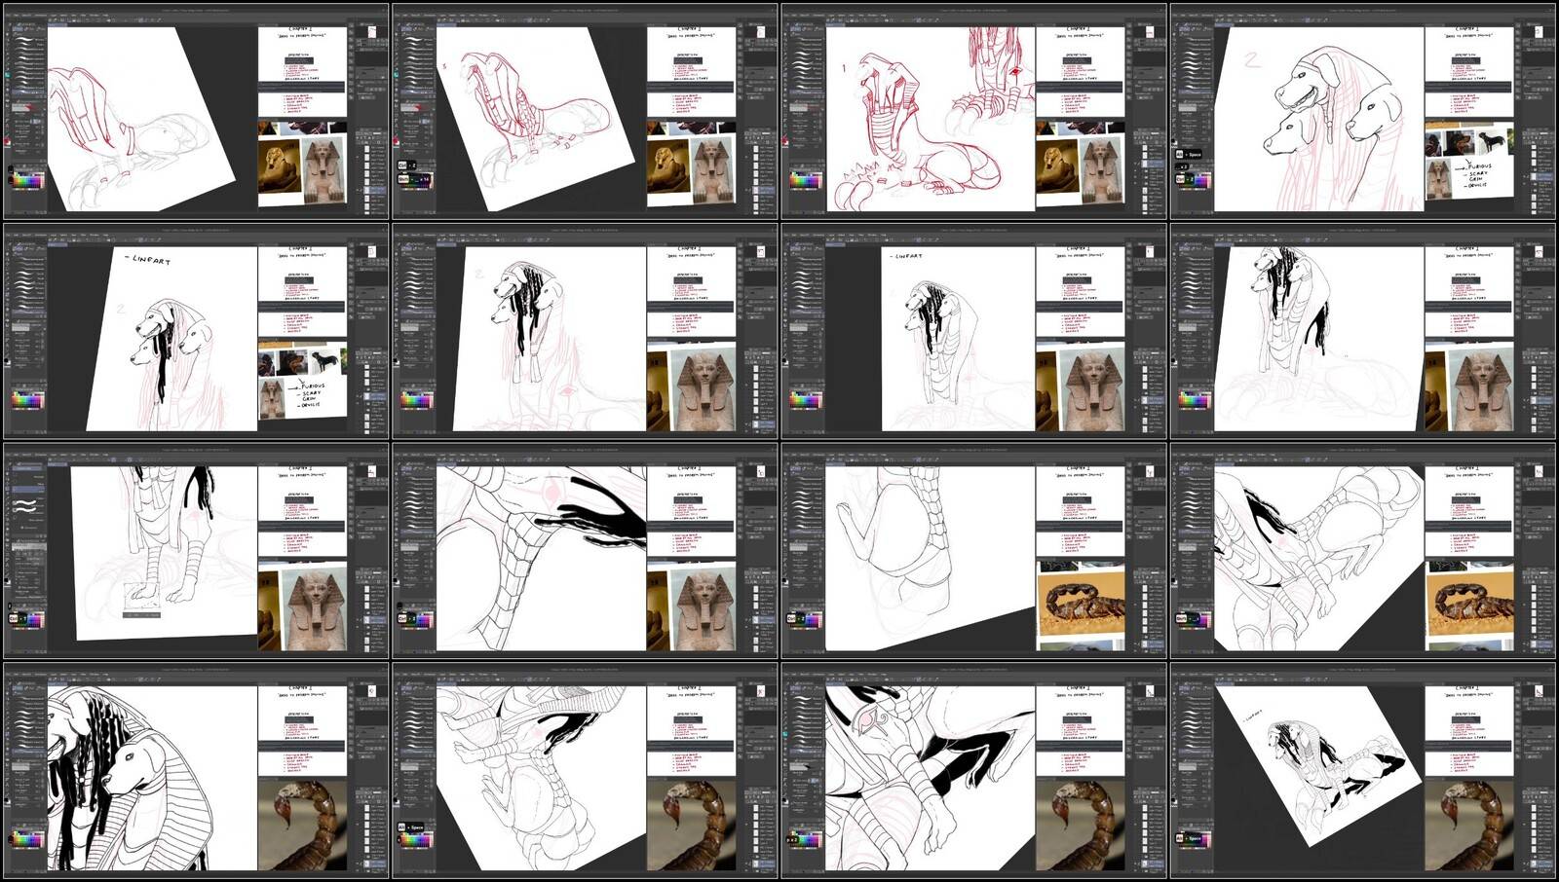Pick from the color palette in top row's third frame
The image size is (1559, 882).
pyautogui.click(x=807, y=181)
